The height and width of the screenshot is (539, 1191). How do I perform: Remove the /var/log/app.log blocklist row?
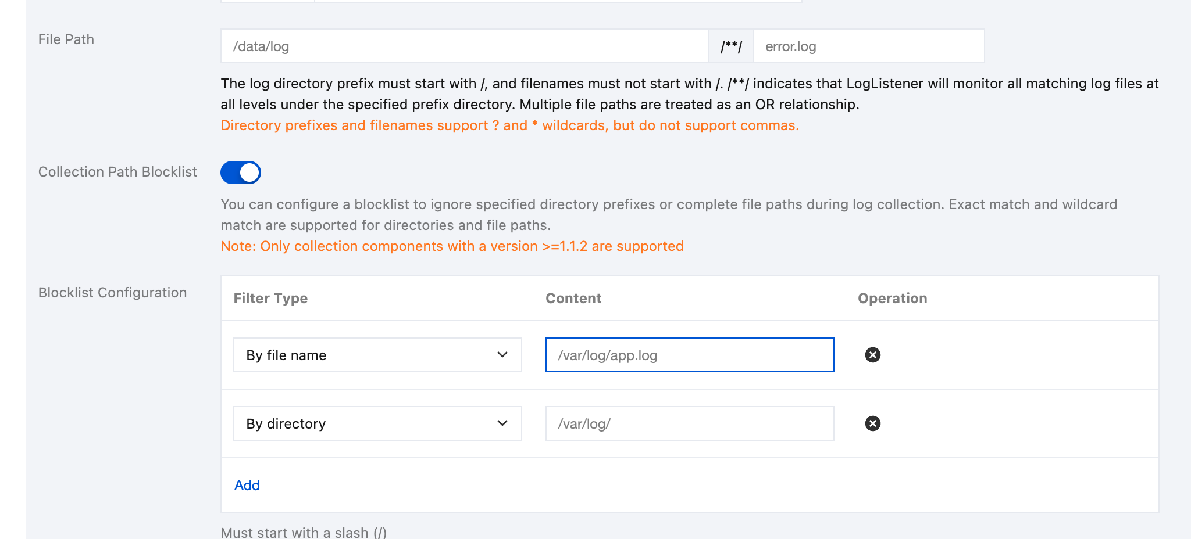[x=872, y=355]
